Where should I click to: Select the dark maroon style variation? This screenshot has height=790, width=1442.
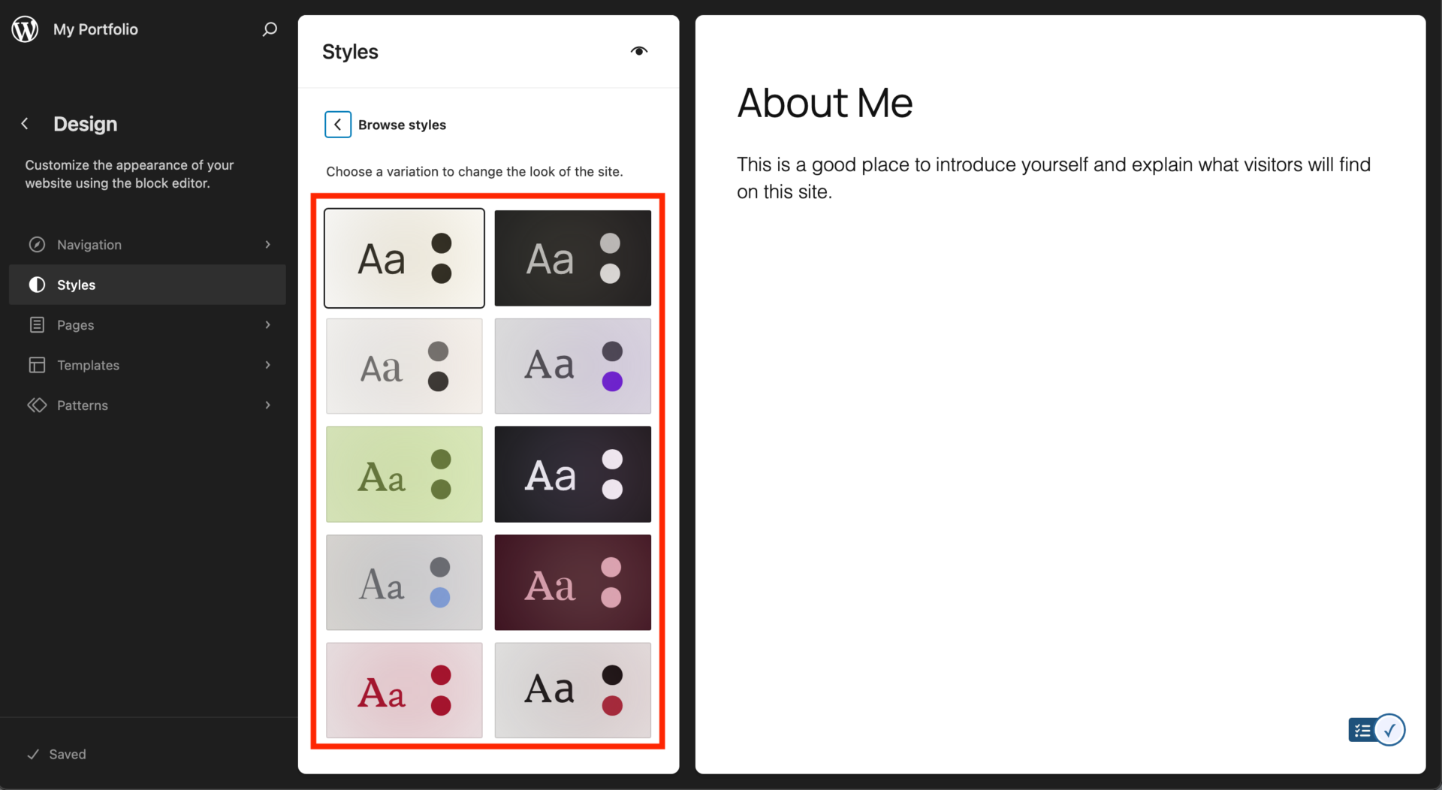[572, 583]
